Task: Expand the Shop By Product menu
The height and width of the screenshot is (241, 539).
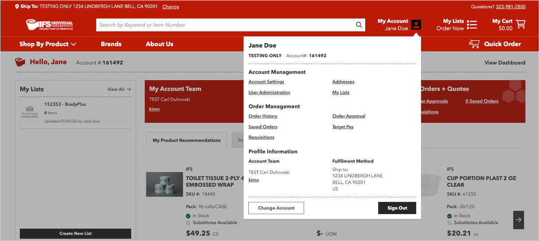Action: tap(48, 44)
